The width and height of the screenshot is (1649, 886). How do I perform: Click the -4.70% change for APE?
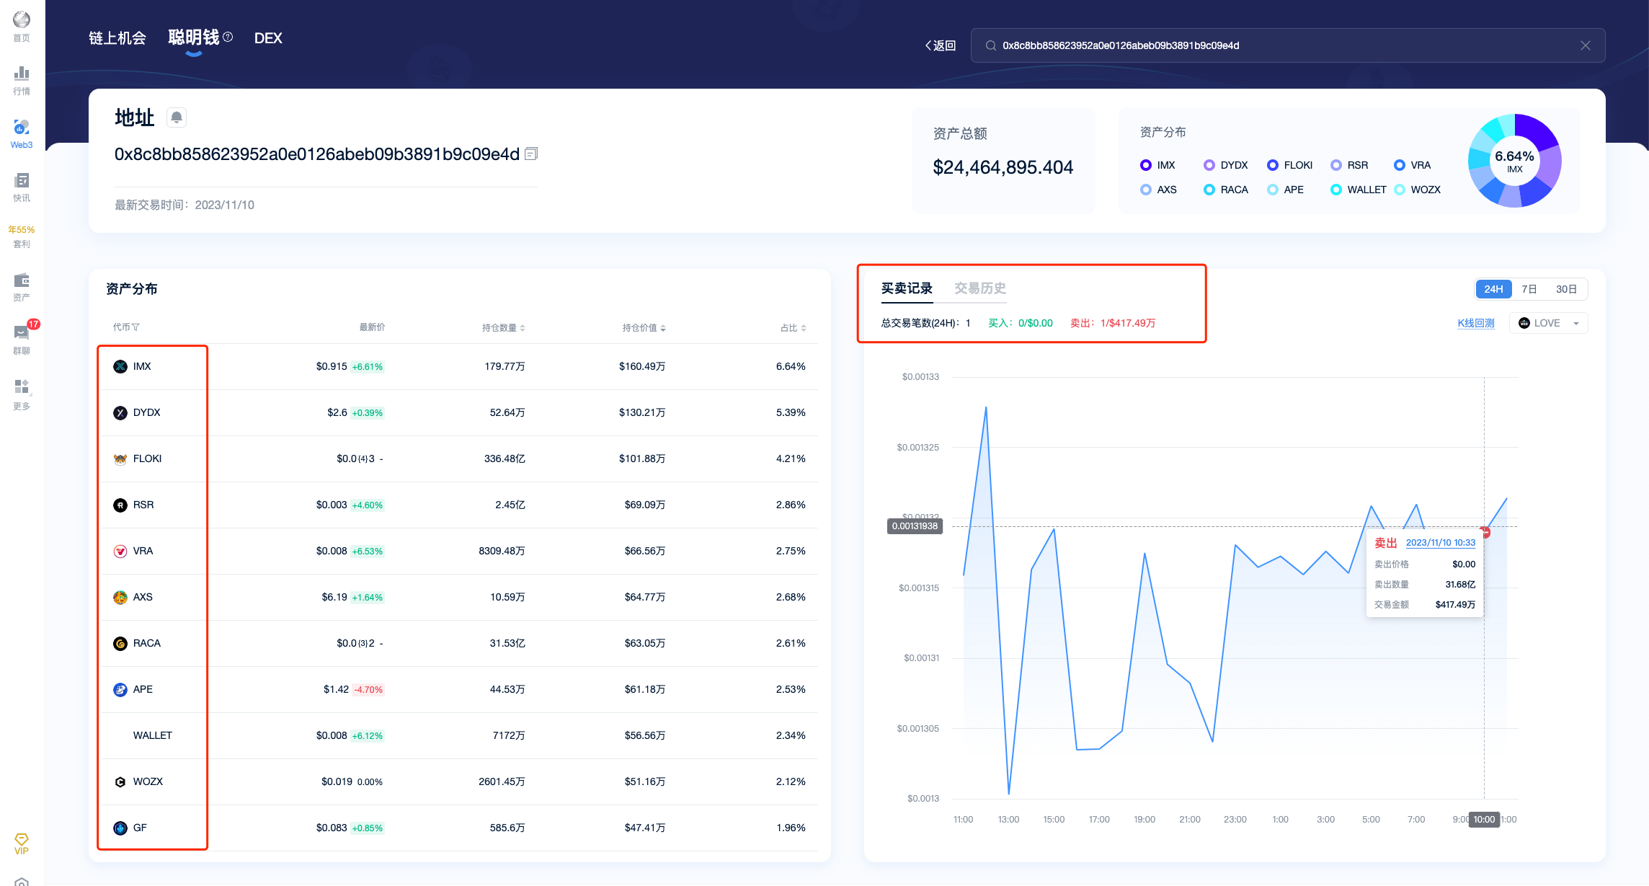coord(368,689)
